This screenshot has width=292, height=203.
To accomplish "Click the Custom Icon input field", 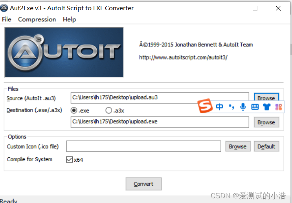I will (x=143, y=146).
